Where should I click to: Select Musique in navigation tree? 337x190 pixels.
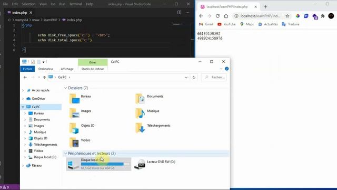tap(40, 132)
